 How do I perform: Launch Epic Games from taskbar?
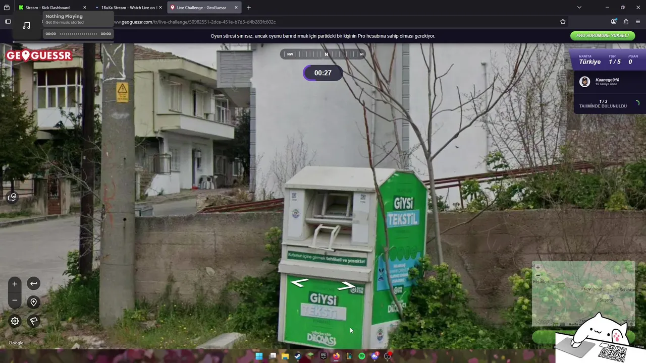[x=324, y=356]
